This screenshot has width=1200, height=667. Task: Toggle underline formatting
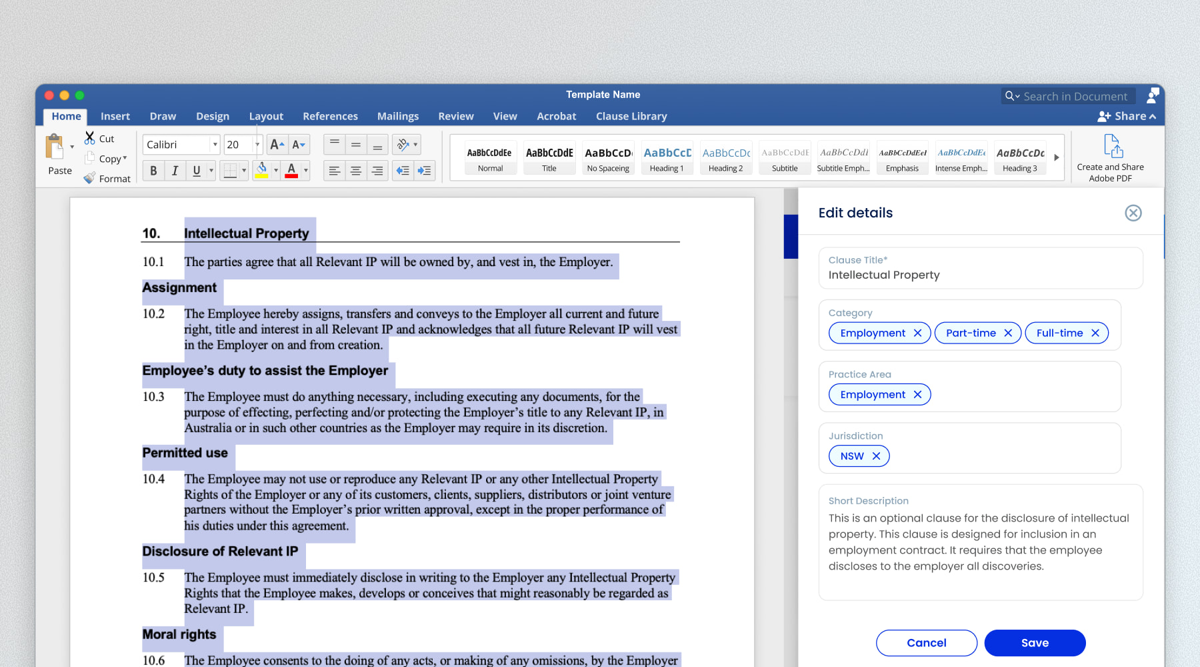point(197,171)
